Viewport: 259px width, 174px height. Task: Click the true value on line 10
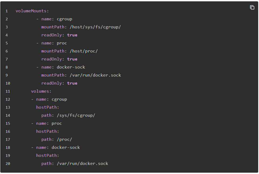tap(72, 83)
